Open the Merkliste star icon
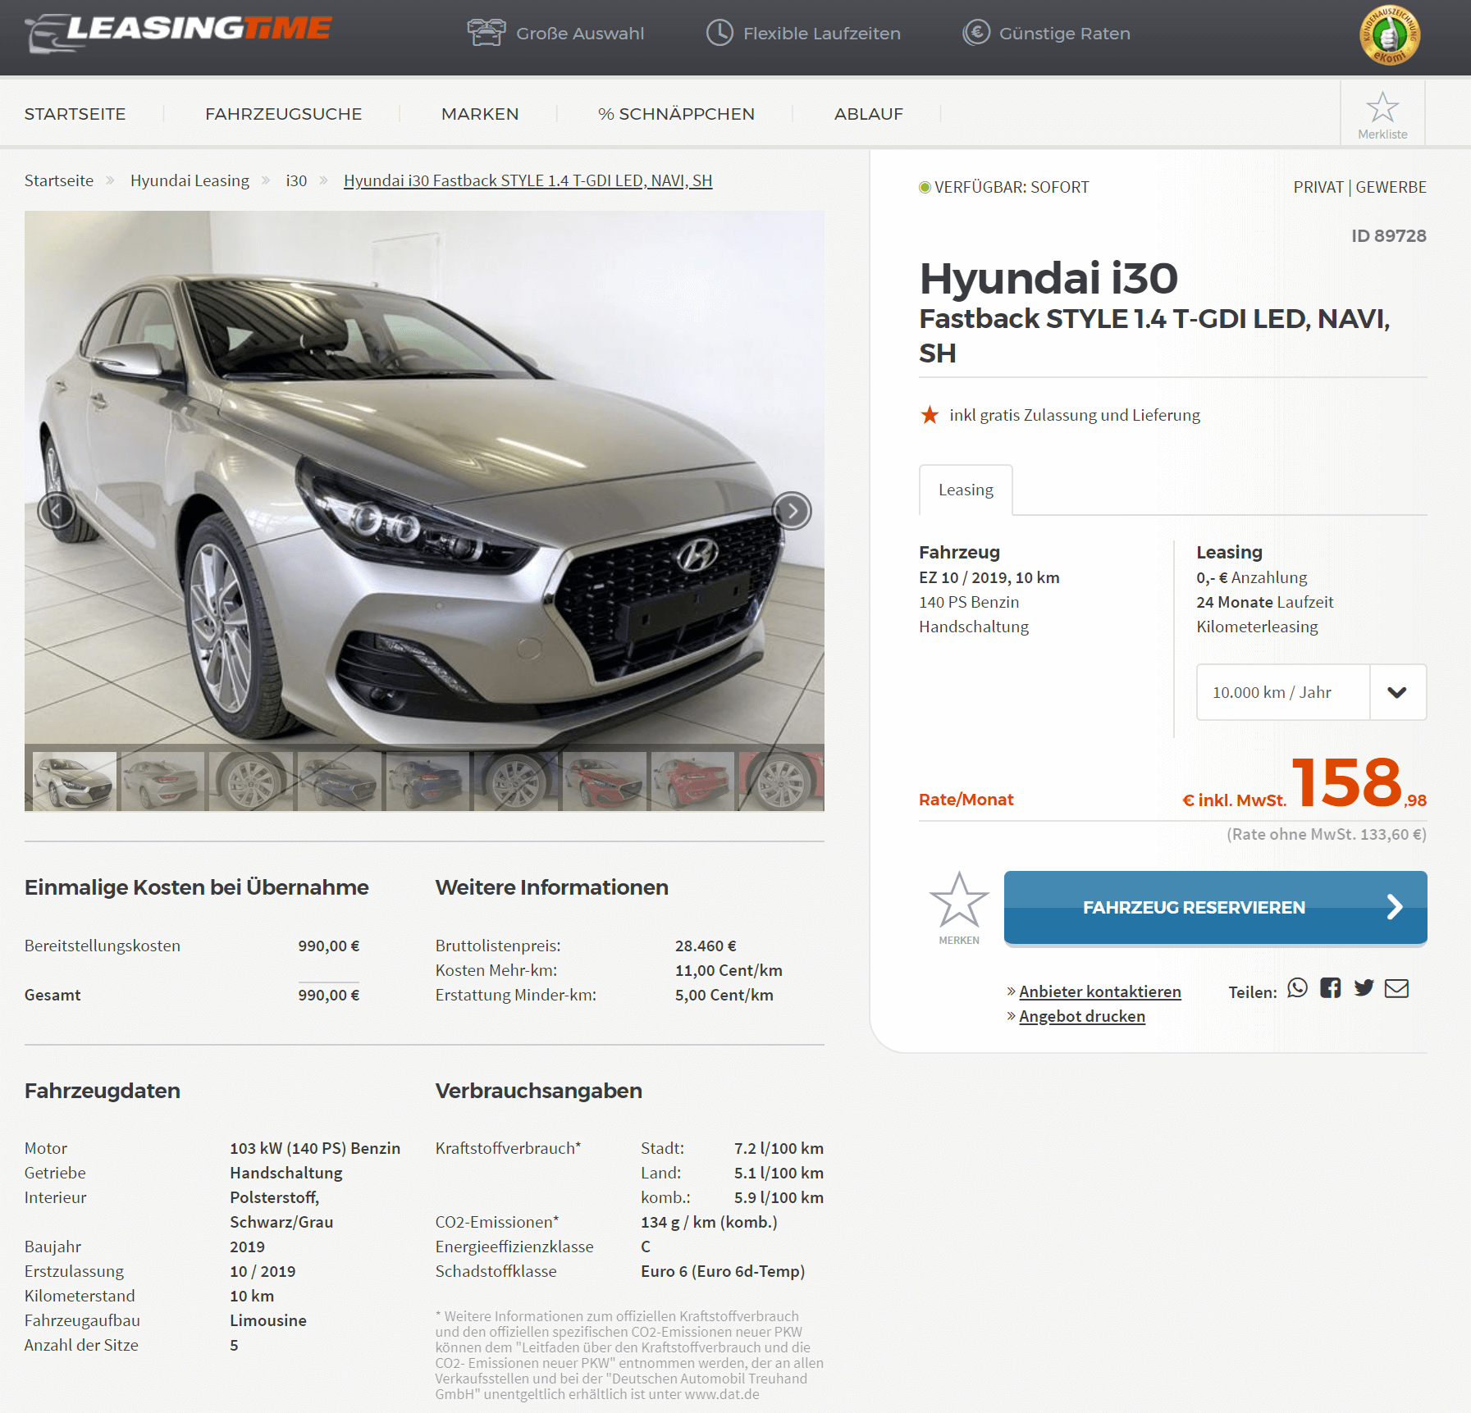 (1382, 107)
